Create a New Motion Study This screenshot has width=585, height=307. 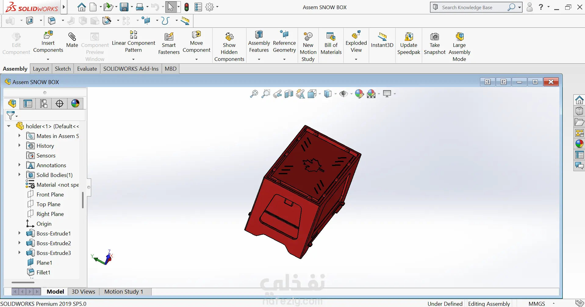click(x=308, y=47)
